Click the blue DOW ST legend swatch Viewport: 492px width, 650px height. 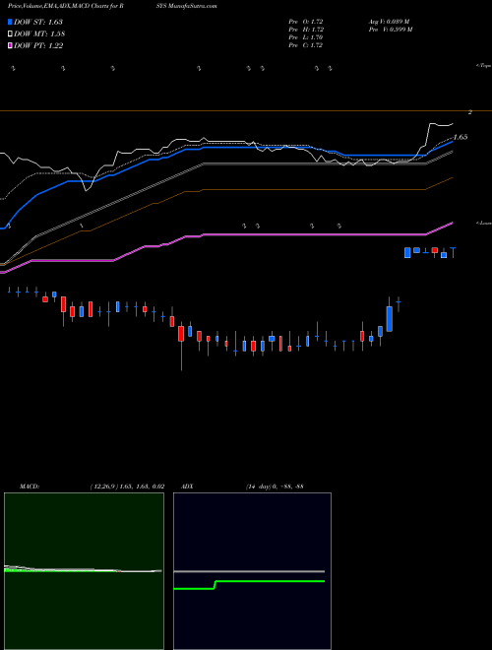pos(11,22)
